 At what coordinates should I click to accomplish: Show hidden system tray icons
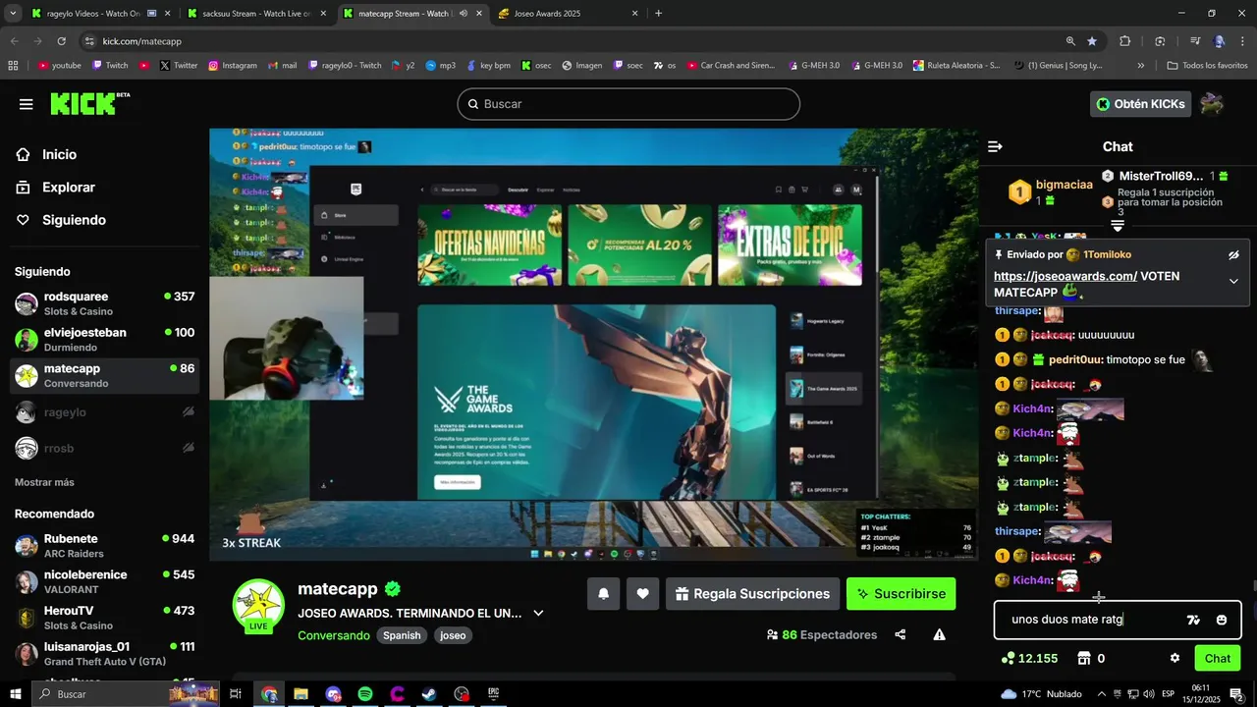click(1101, 694)
